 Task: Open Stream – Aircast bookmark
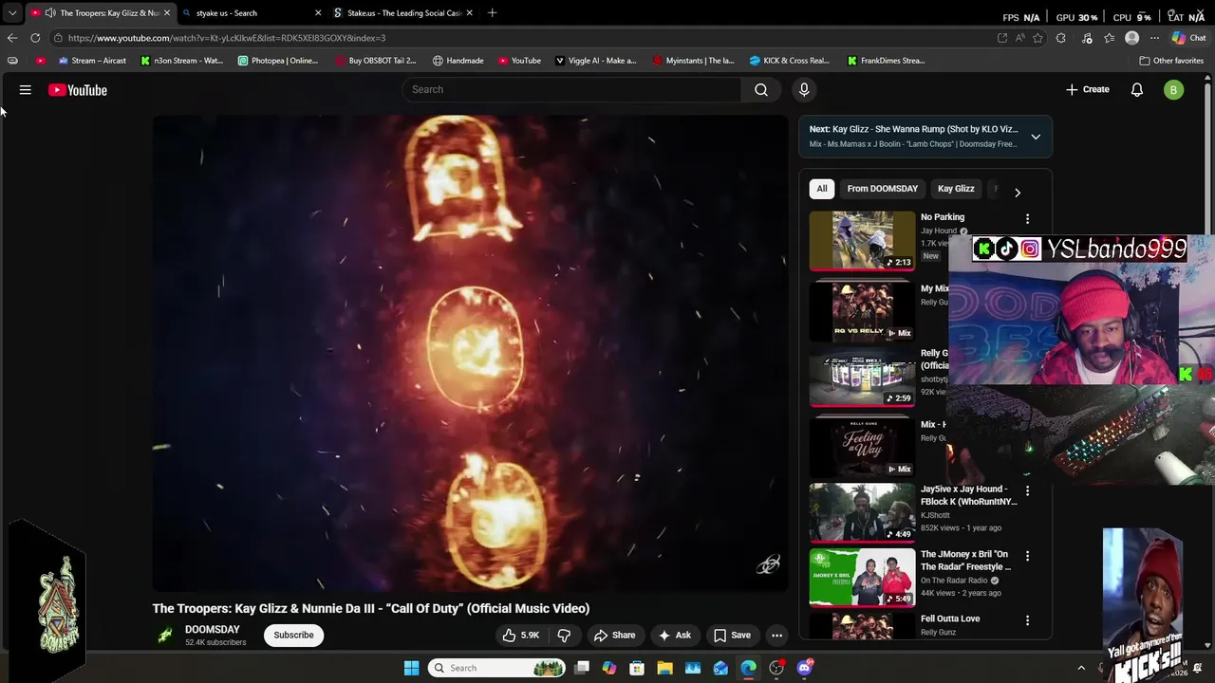(x=92, y=61)
